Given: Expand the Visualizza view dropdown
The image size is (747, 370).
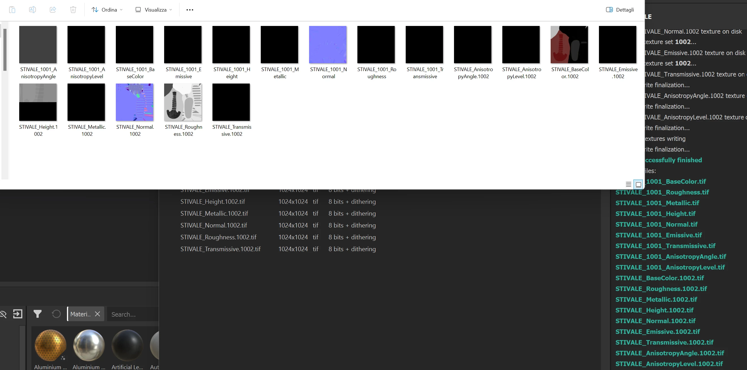Looking at the screenshot, I should [x=154, y=10].
